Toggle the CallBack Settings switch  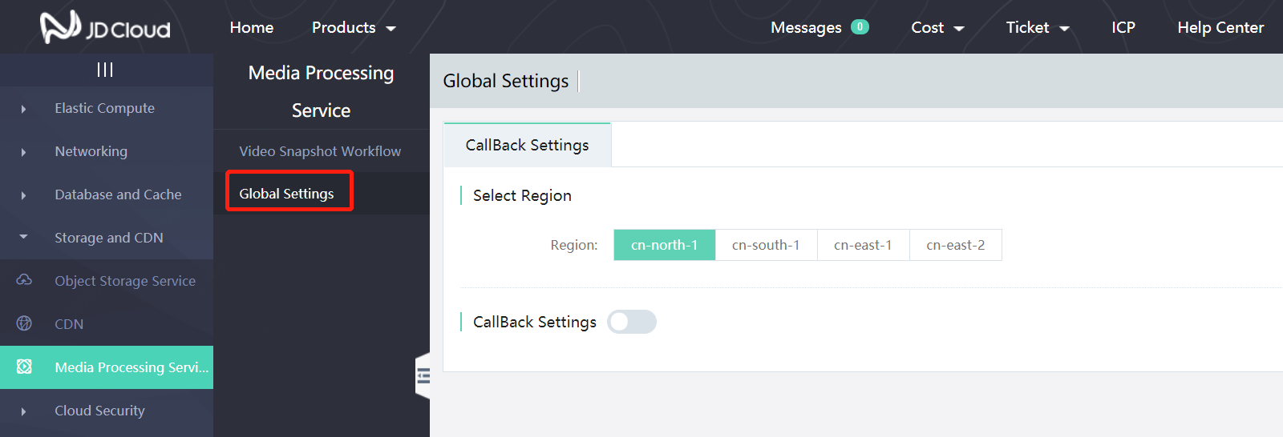(632, 322)
